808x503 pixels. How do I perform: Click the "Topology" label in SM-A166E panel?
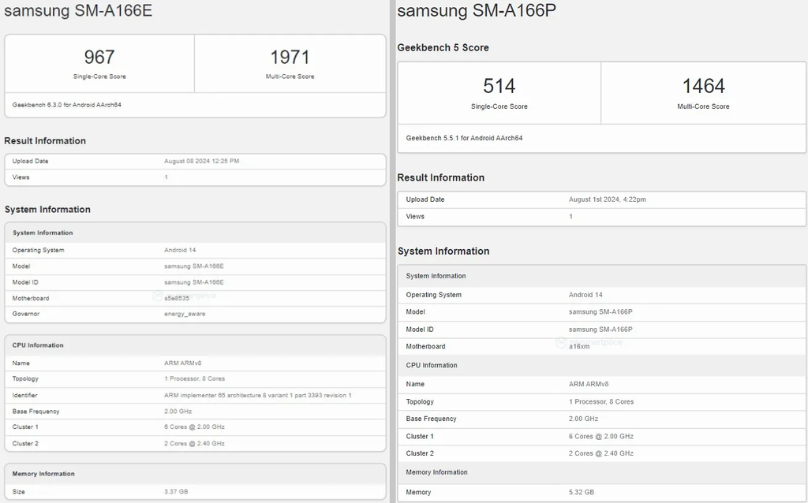pyautogui.click(x=25, y=378)
